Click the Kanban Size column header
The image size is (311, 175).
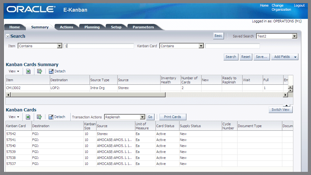tap(90, 126)
